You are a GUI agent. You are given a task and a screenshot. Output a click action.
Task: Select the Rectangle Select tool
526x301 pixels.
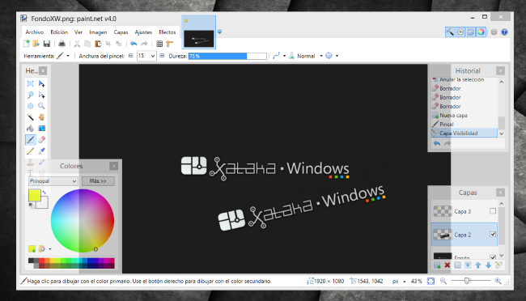click(30, 83)
